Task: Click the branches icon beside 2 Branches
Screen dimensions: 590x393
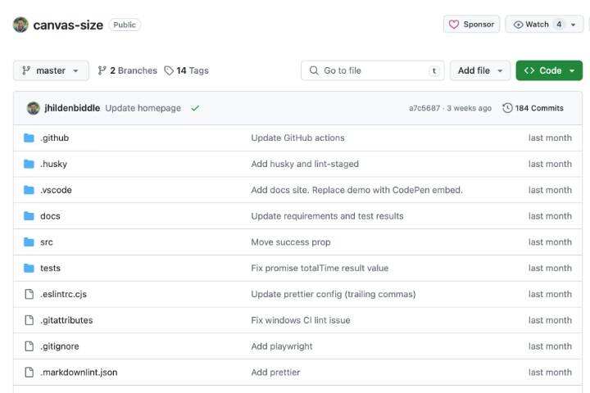Action: click(x=102, y=70)
